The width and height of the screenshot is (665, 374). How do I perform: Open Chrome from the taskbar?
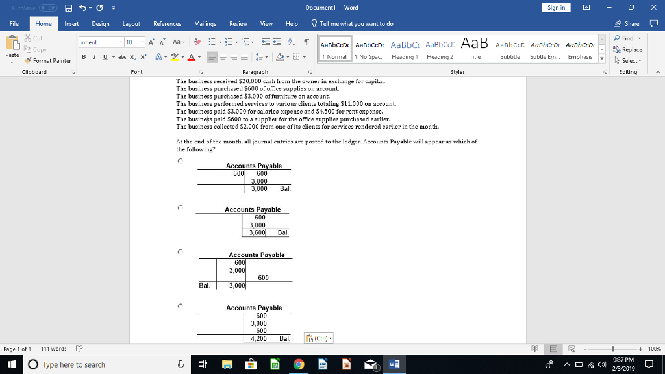click(x=299, y=364)
